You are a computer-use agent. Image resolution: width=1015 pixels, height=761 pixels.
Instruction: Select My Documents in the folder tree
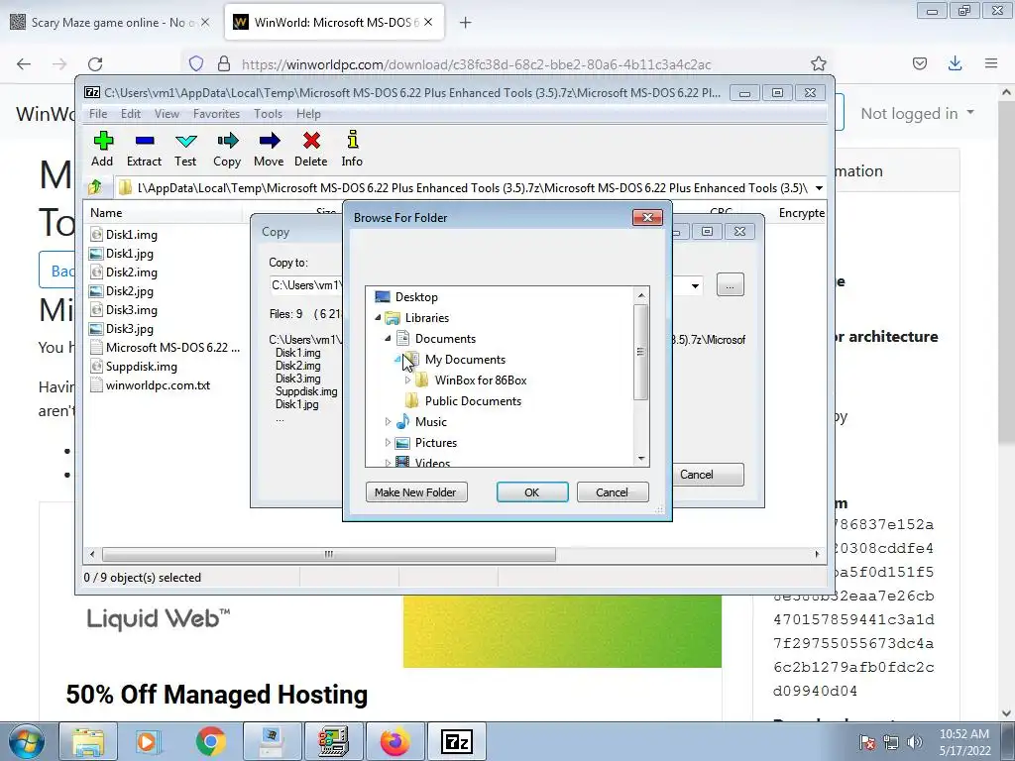(465, 359)
